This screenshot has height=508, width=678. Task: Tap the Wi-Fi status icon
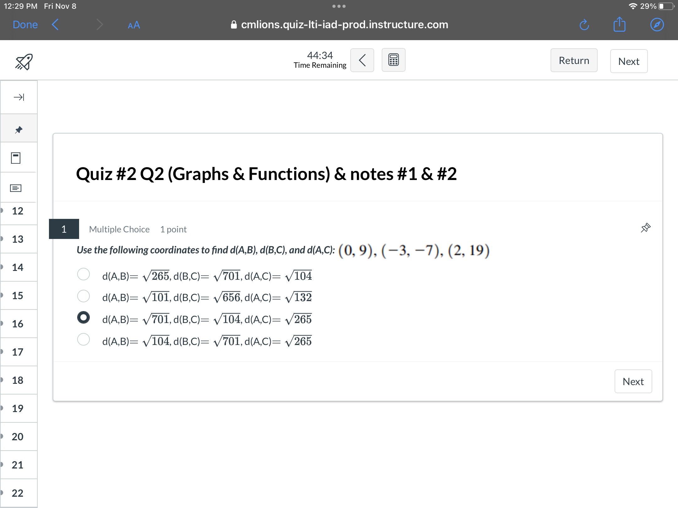pyautogui.click(x=633, y=6)
